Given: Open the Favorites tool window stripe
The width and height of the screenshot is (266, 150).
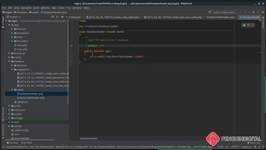Looking at the screenshot, I should (3, 114).
